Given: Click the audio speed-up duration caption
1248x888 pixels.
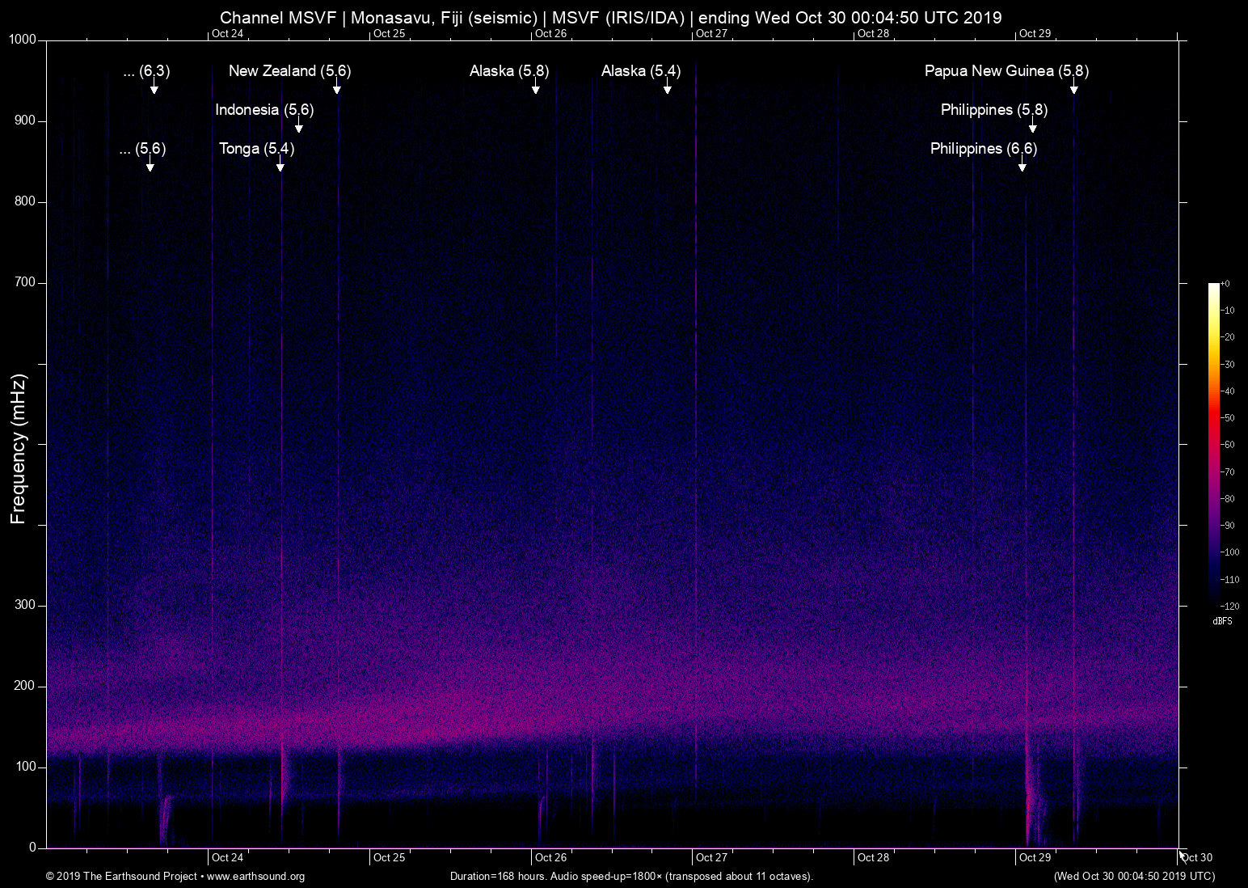Looking at the screenshot, I should point(631,877).
